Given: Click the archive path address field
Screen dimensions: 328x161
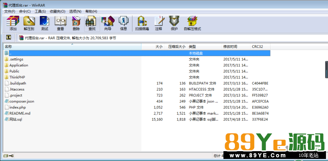Looking at the screenshot, I should 173,38.
